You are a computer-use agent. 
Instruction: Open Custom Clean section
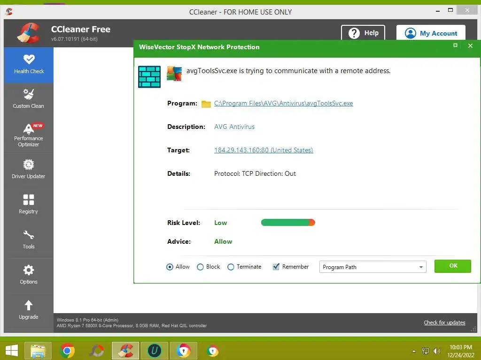pos(29,99)
